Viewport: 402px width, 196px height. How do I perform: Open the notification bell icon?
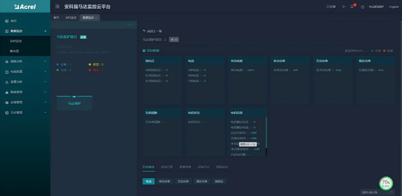352,7
